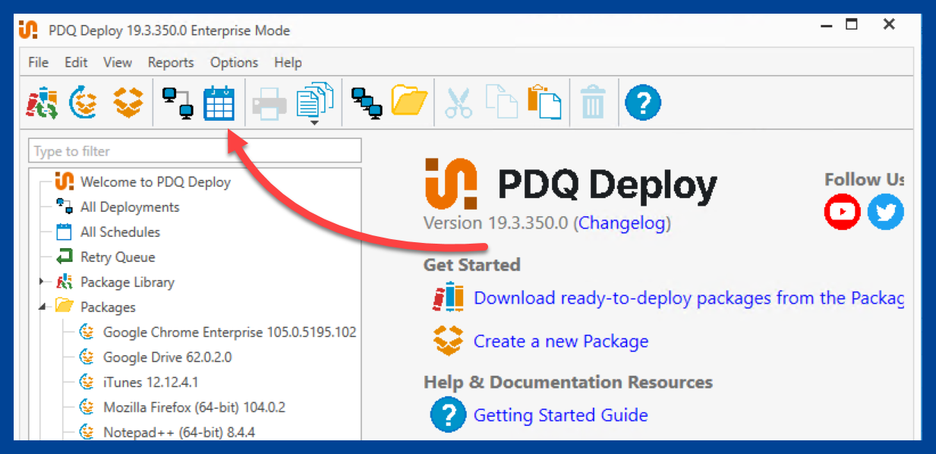The width and height of the screenshot is (936, 454).
Task: Open the File menu
Action: pyautogui.click(x=38, y=62)
